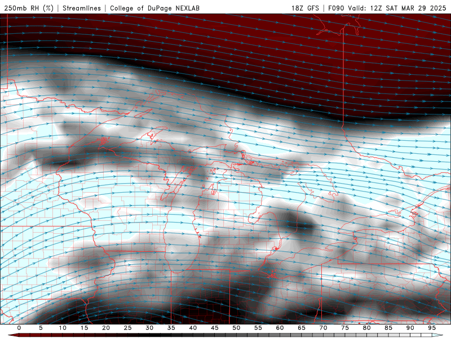Select the "55" humidity scale value
This screenshot has width=451, height=338.
tap(258, 328)
